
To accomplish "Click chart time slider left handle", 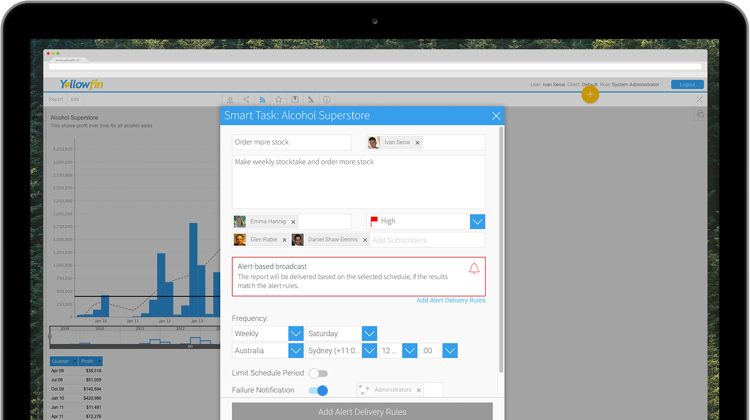I will click(50, 337).
